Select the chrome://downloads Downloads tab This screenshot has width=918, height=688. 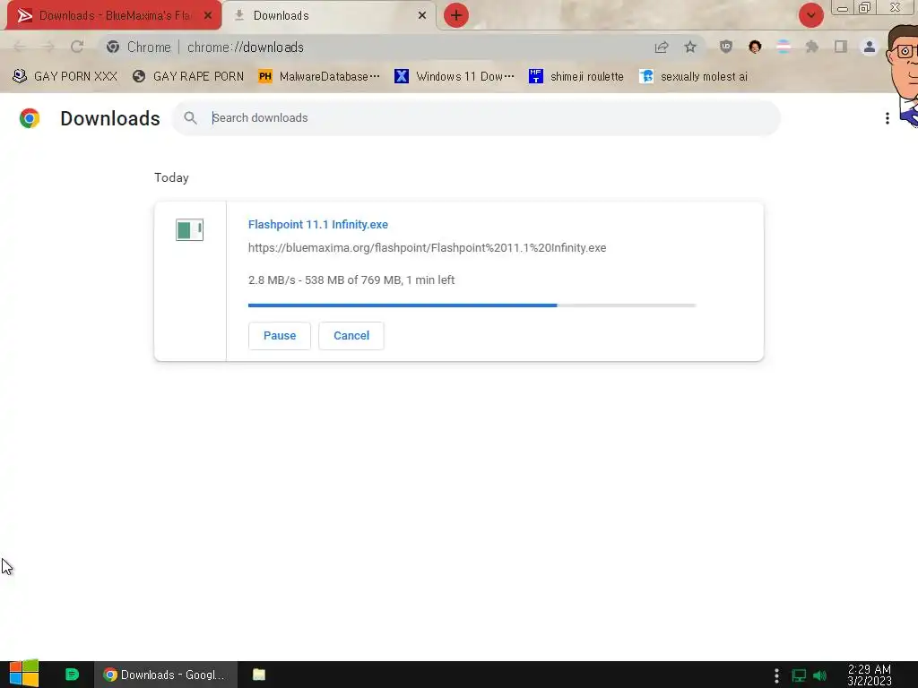pyautogui.click(x=330, y=15)
